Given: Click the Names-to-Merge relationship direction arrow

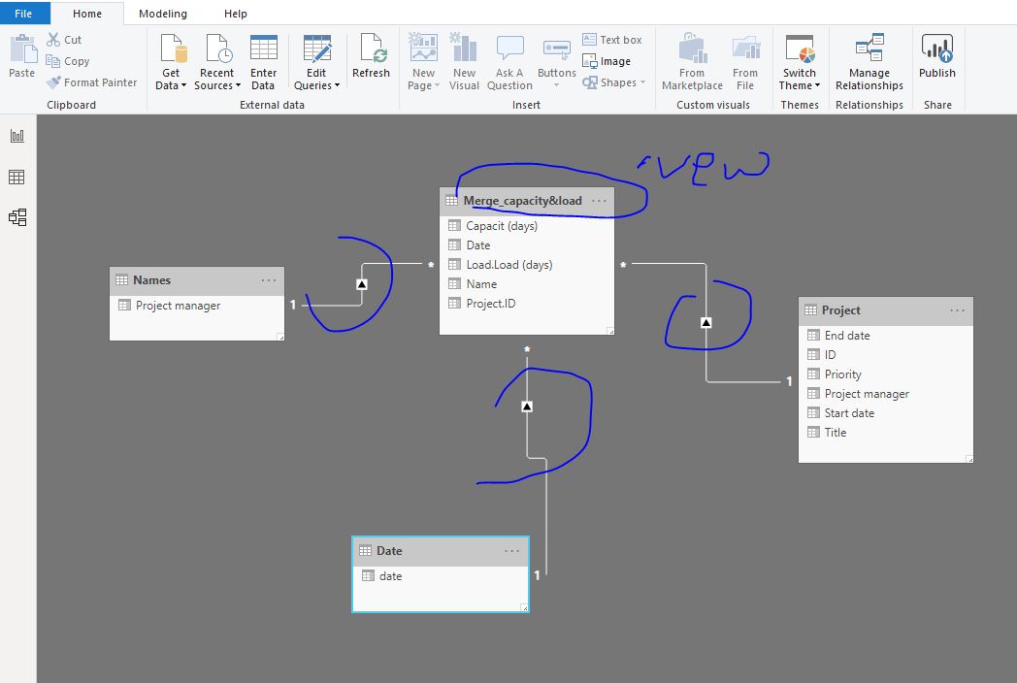Looking at the screenshot, I should (362, 284).
